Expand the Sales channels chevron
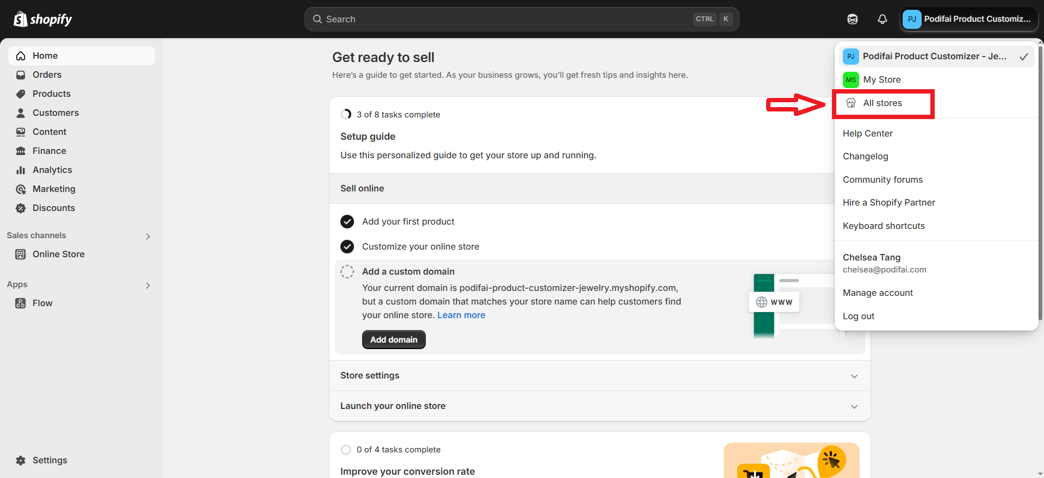The width and height of the screenshot is (1044, 478). click(148, 236)
